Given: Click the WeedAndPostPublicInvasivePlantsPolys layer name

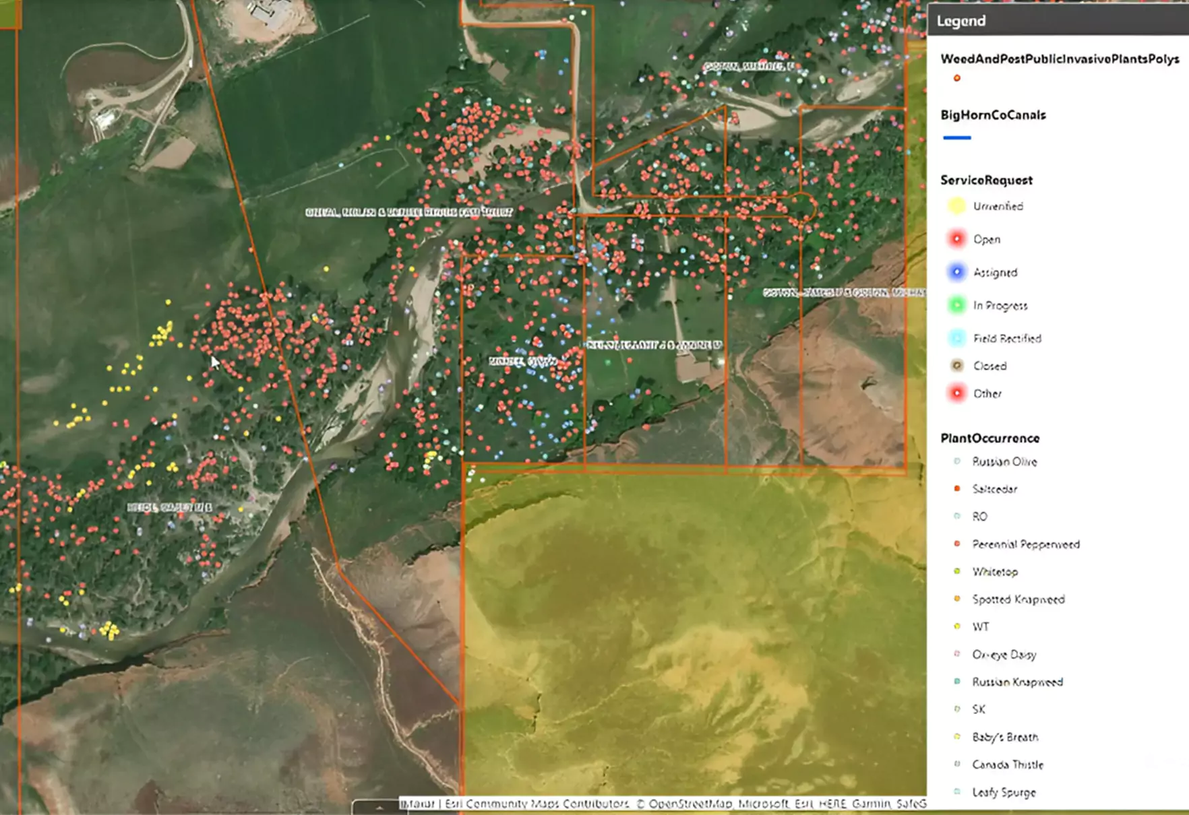Looking at the screenshot, I should pos(1060,59).
